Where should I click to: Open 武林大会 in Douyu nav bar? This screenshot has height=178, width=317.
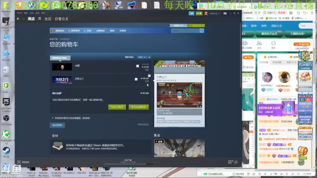276,26
